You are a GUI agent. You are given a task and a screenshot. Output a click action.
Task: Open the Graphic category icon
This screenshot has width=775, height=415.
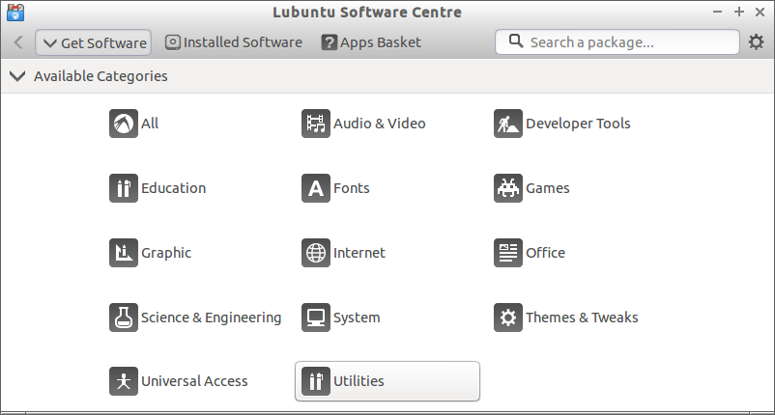tap(124, 253)
